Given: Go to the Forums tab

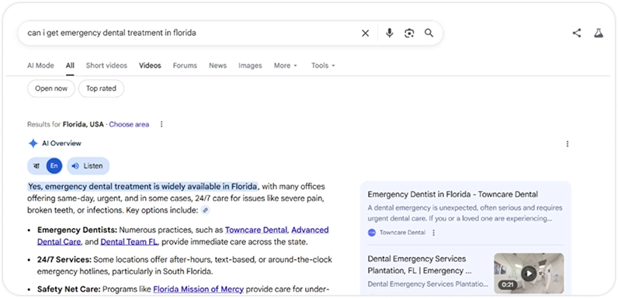Looking at the screenshot, I should [x=185, y=66].
